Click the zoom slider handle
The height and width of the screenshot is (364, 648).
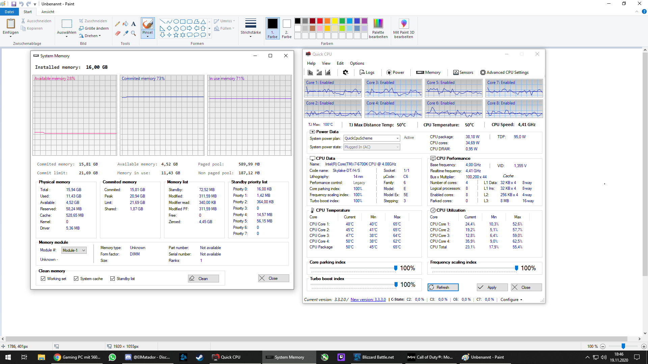click(x=623, y=346)
